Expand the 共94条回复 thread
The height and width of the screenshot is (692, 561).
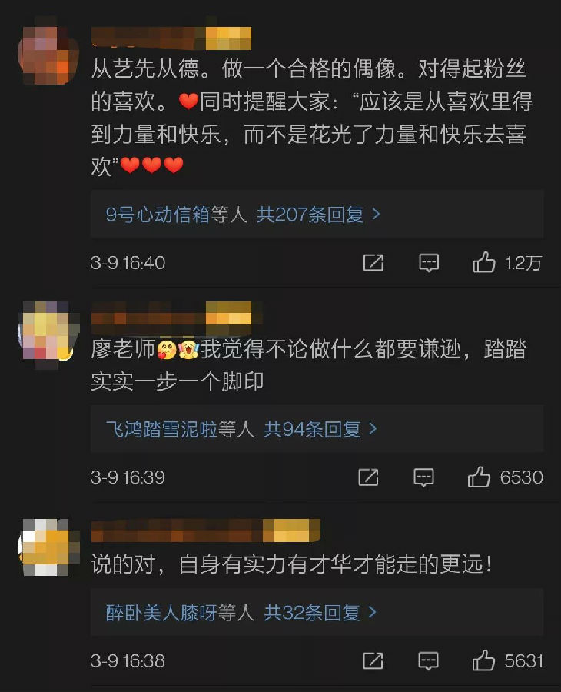(320, 429)
